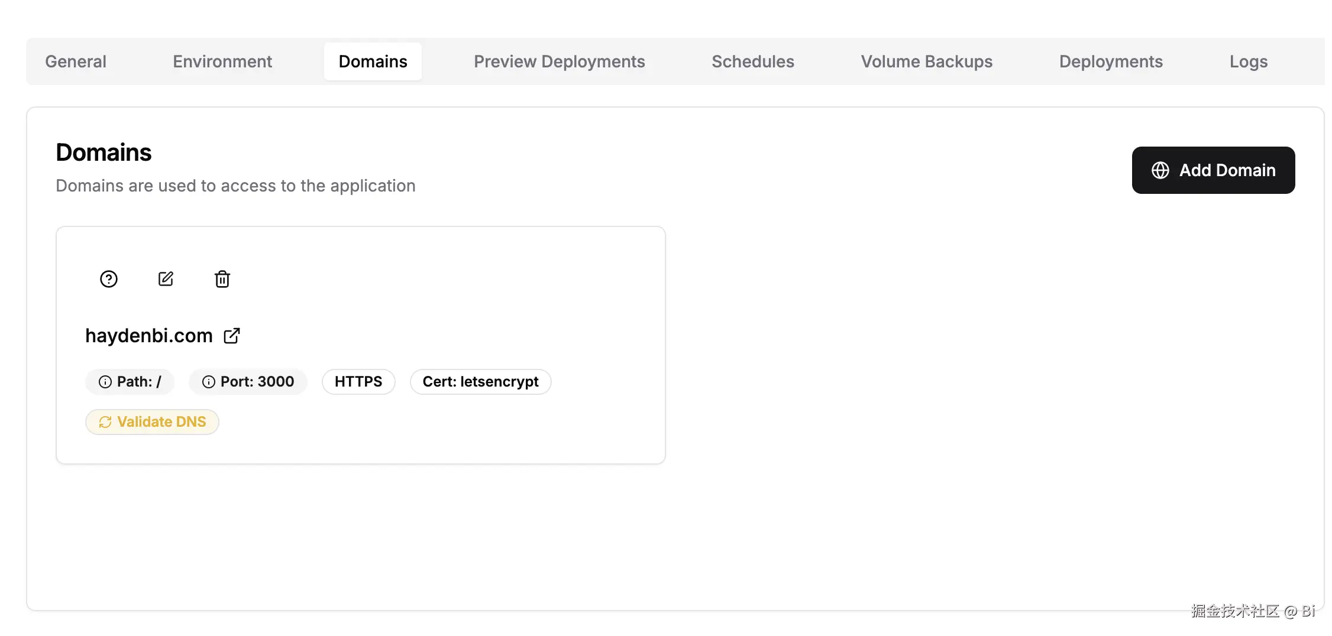Click the Port info icon
1332x636 pixels.
coord(209,382)
